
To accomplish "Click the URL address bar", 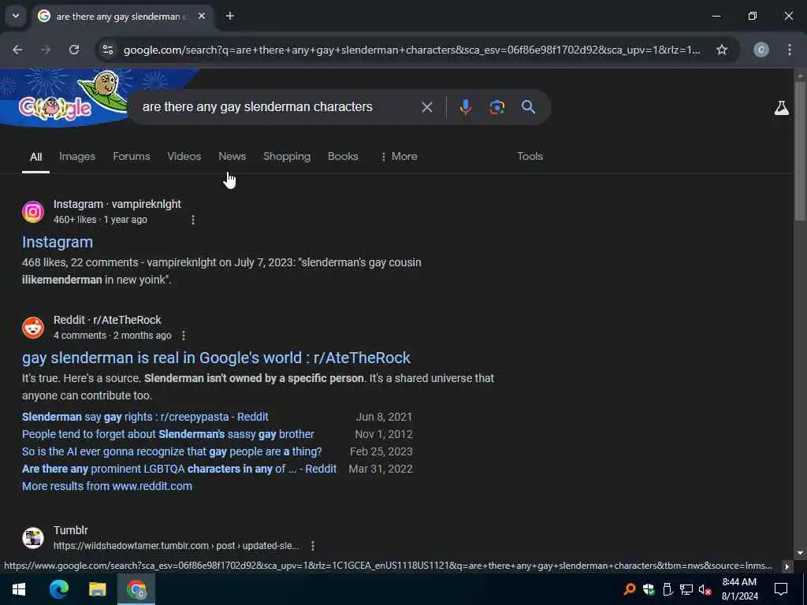I will pyautogui.click(x=411, y=50).
